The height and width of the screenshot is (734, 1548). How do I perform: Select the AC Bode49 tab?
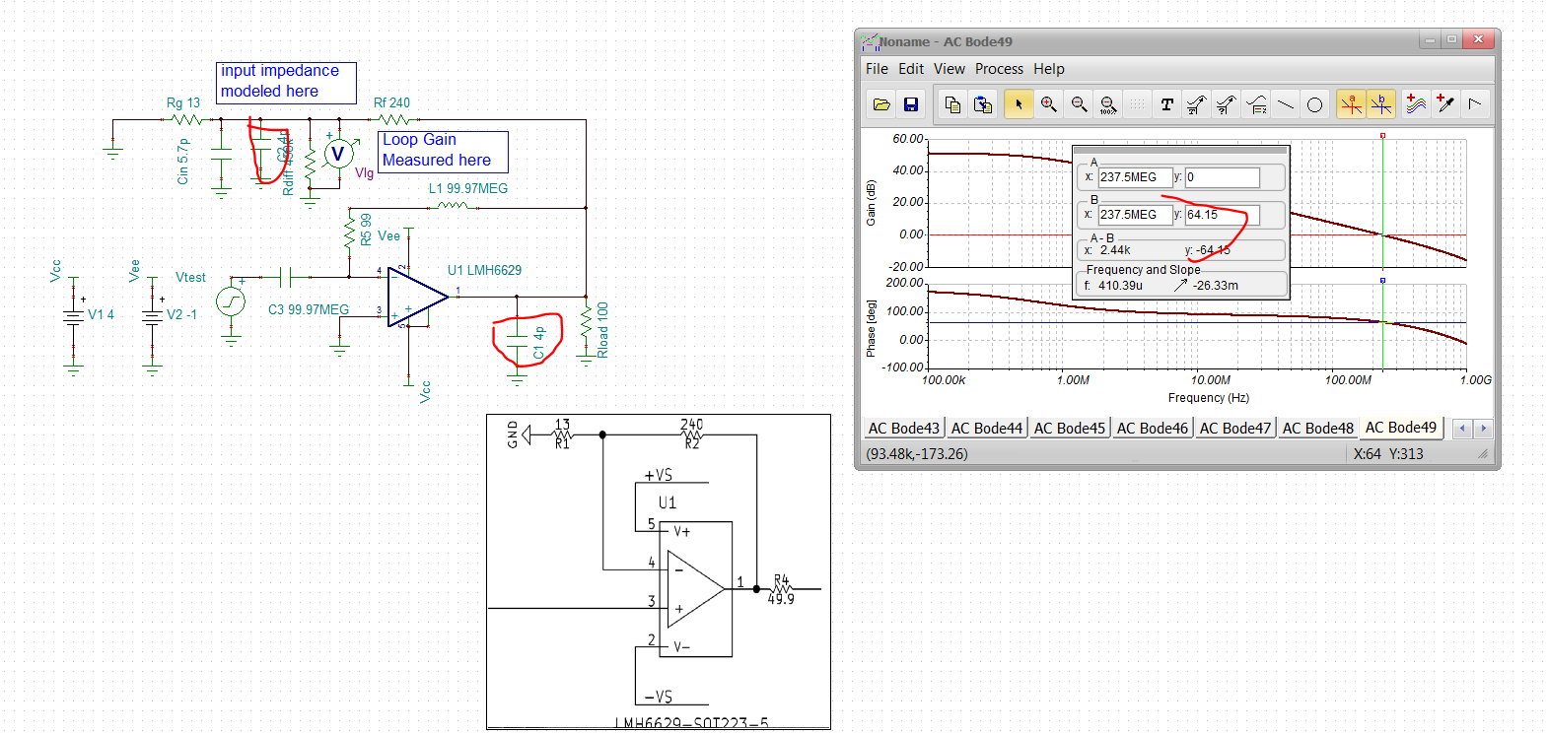point(1401,428)
